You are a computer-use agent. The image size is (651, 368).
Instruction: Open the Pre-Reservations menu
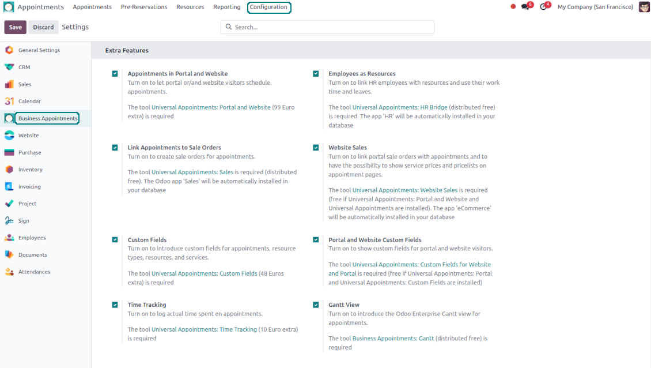tap(144, 7)
